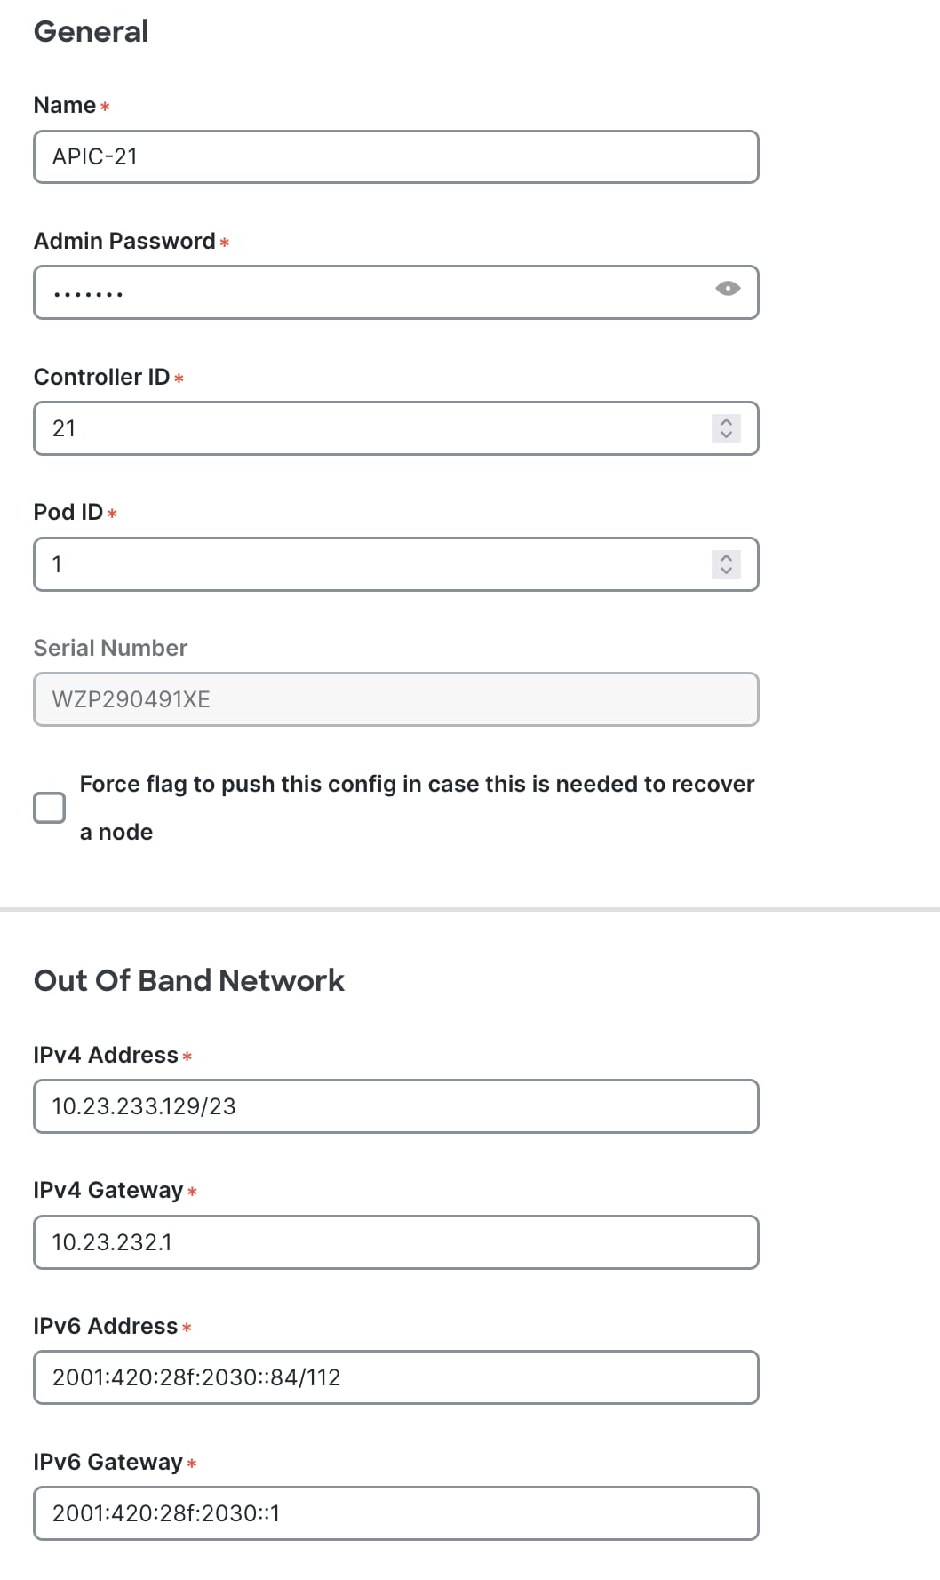Focus the IPv4 Gateway input
Image resolution: width=940 pixels, height=1580 pixels.
[395, 1242]
